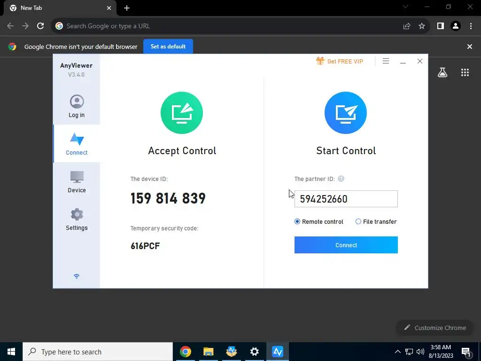The image size is (481, 361).
Task: Open Windows Settings gear in taskbar
Action: (x=254, y=352)
